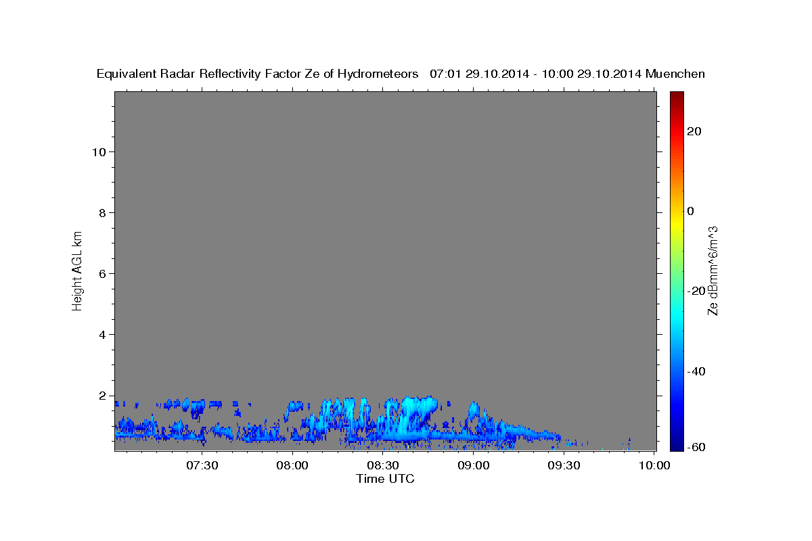Click the 'Muenchen' location label in title
This screenshot has width=812, height=541.
click(675, 74)
